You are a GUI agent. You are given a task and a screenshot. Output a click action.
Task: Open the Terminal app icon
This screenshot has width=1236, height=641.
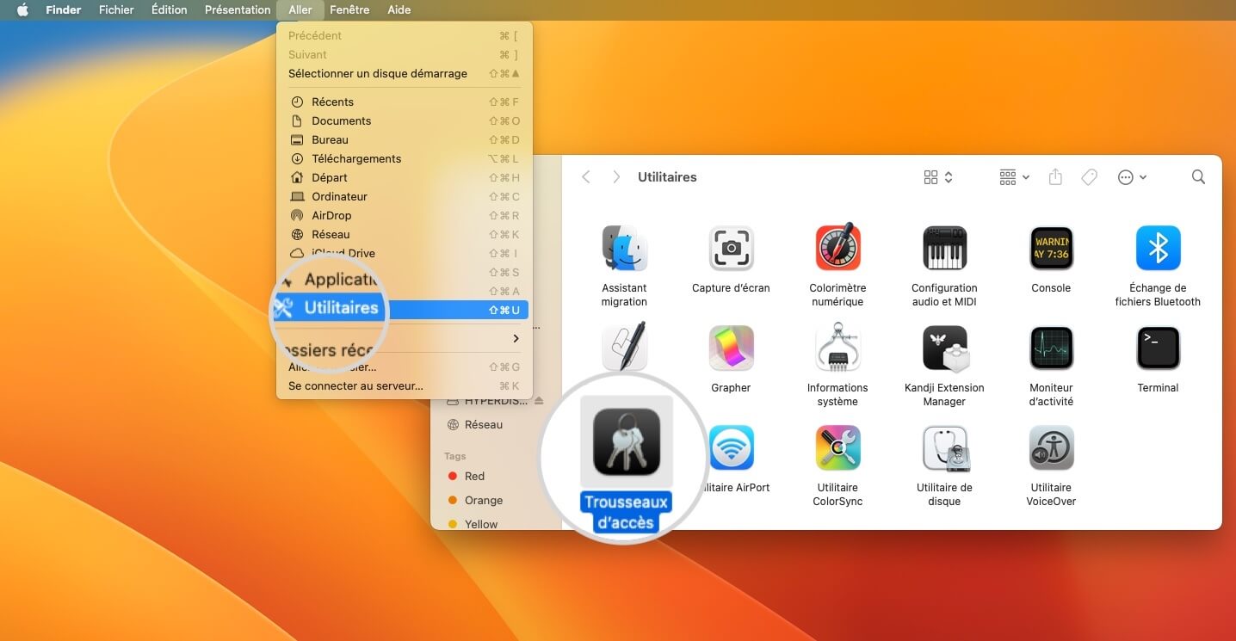1158,348
